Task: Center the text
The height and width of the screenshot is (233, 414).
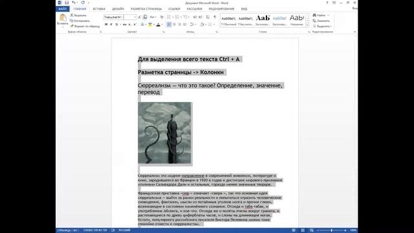Action: tap(174, 25)
